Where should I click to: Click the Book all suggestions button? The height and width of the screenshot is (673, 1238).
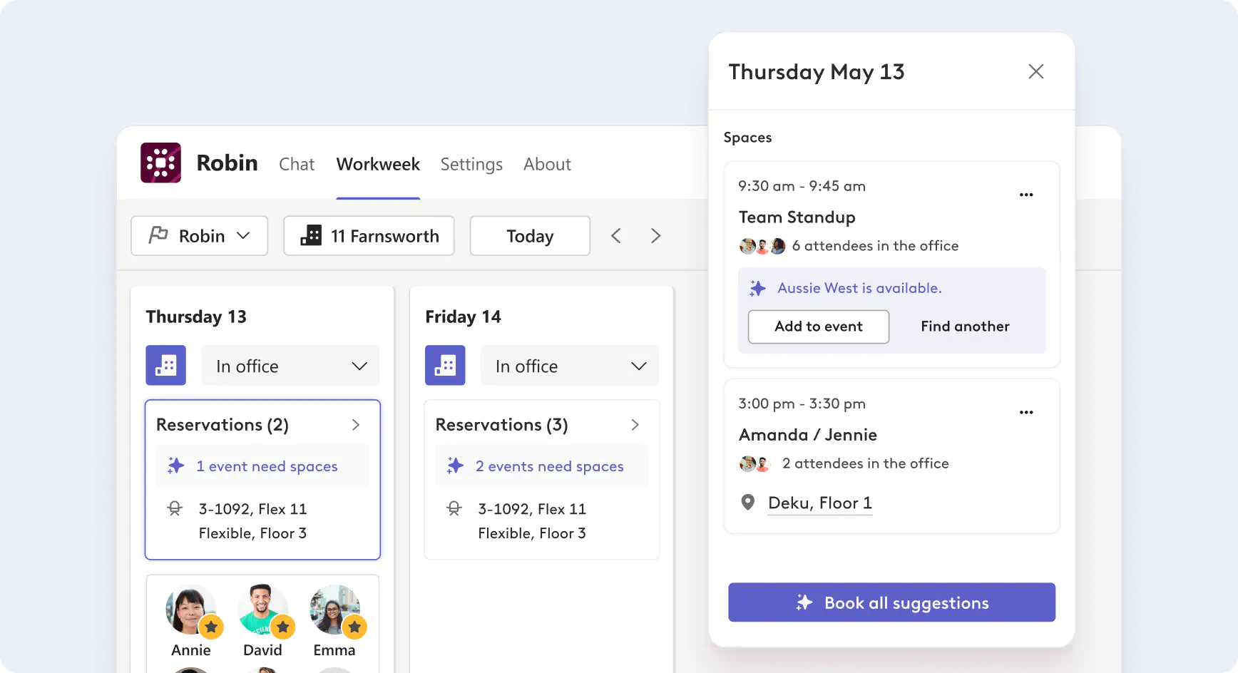coord(891,602)
